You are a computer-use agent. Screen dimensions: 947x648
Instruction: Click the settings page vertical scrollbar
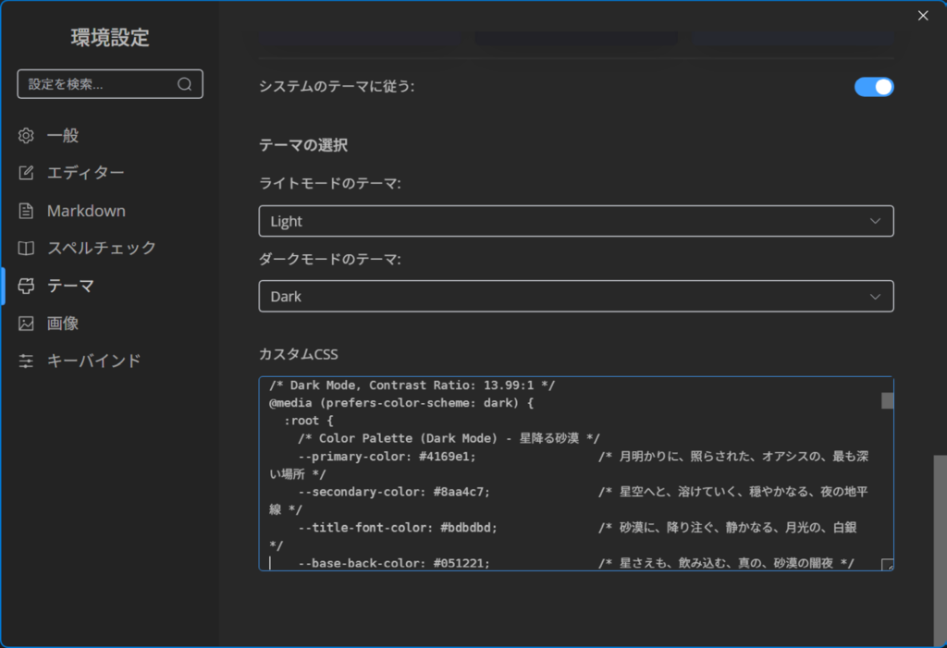point(940,550)
